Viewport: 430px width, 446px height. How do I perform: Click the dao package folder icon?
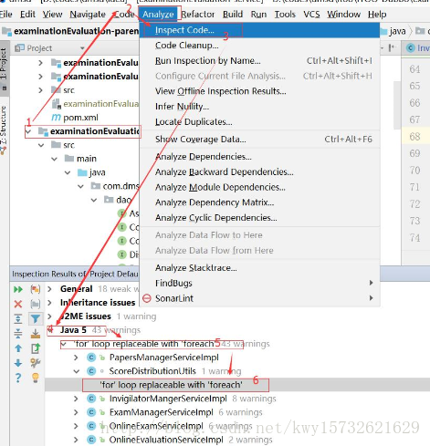point(109,200)
